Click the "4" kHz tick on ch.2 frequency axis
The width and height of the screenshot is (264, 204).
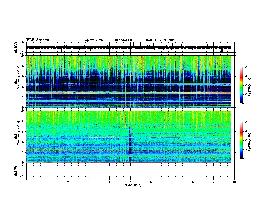(x=24, y=142)
